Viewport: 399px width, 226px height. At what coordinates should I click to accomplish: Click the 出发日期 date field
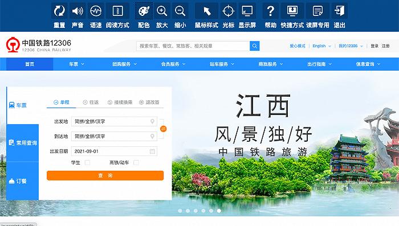[114, 151]
